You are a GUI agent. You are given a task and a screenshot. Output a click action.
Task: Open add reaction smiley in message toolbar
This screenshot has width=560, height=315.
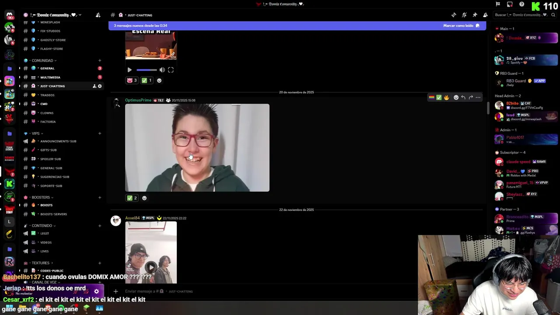(x=456, y=98)
